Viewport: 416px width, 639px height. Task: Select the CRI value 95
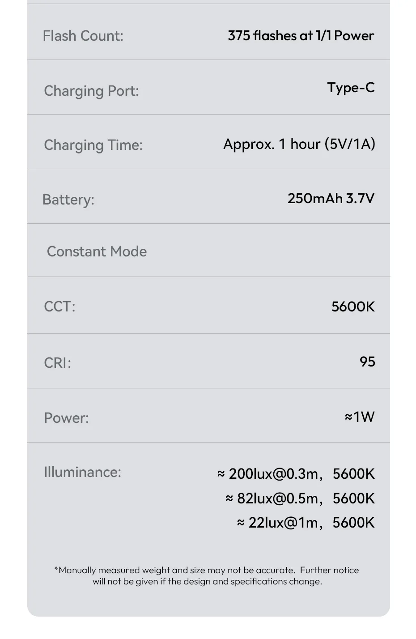[367, 362]
